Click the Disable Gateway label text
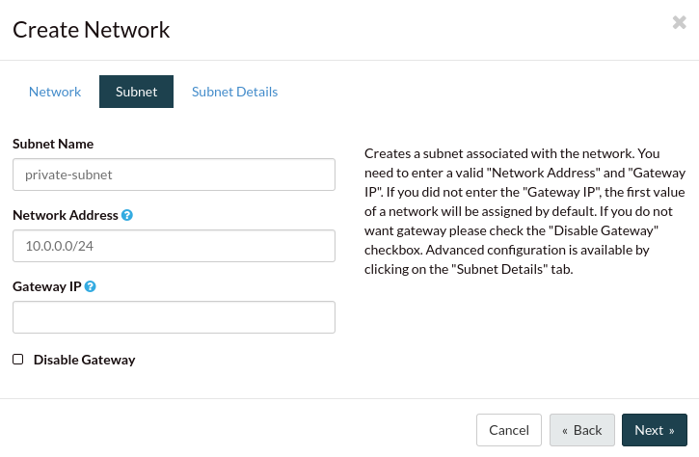This screenshot has width=699, height=457. coord(84,360)
